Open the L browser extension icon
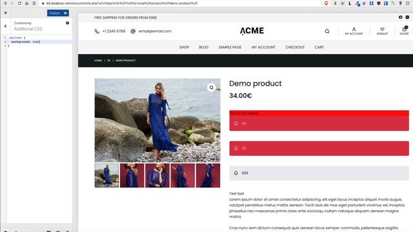413x232 pixels. [x=350, y=3]
